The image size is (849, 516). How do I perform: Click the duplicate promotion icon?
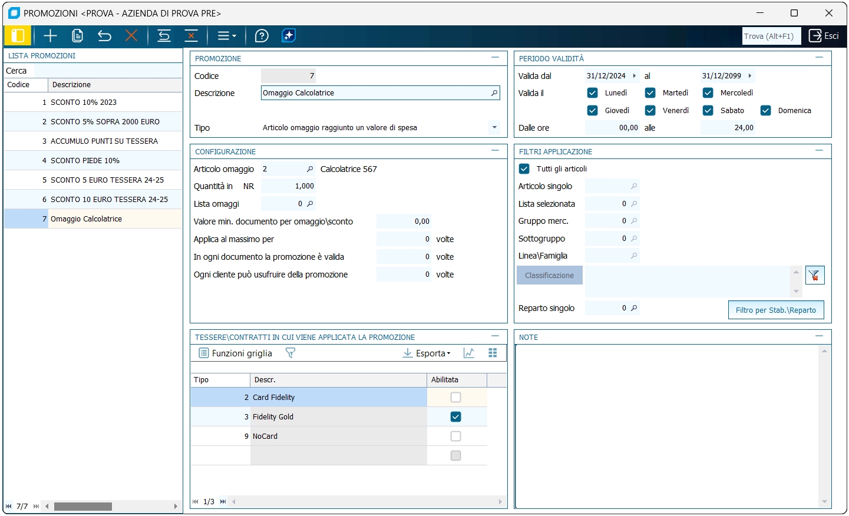coord(77,36)
